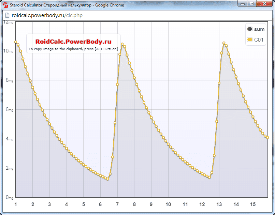Maximize the Steroid Calculator window
The width and height of the screenshot is (275, 215).
pyautogui.click(x=252, y=4)
